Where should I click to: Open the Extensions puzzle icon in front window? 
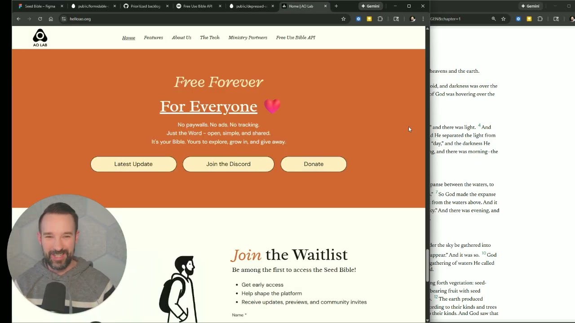[380, 19]
